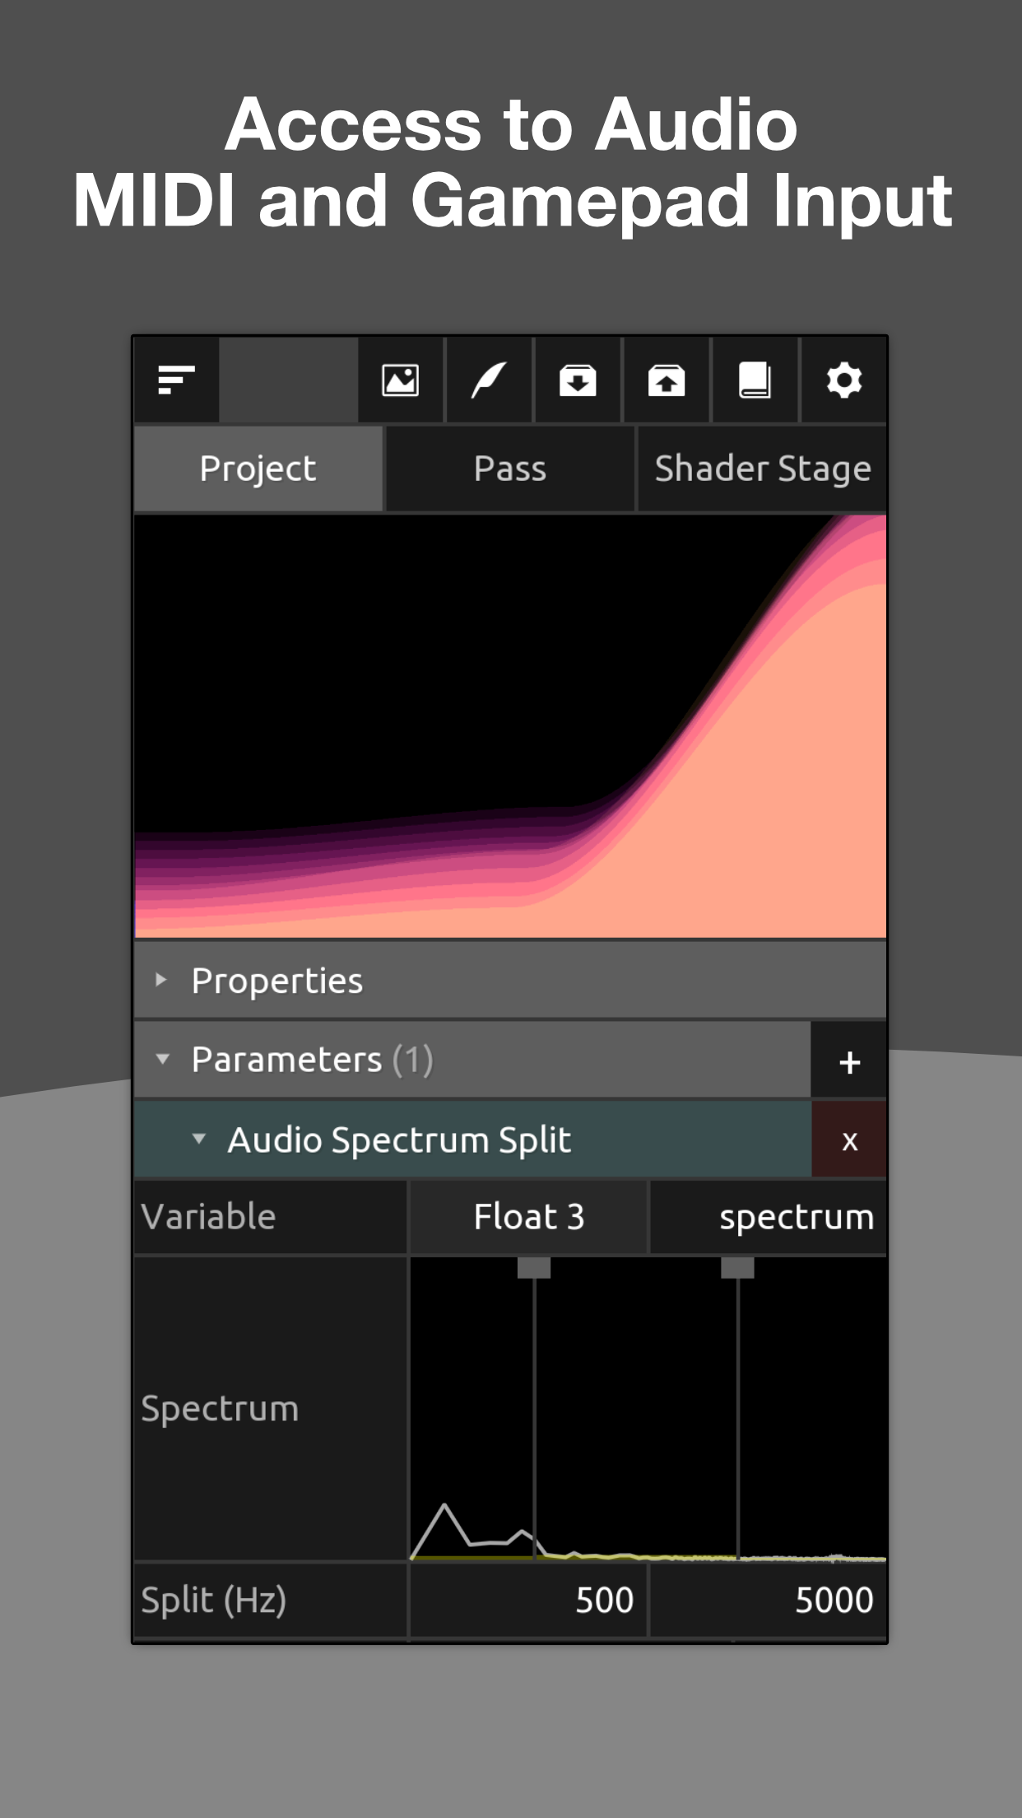This screenshot has height=1818, width=1022.
Task: Open the book documentation icon
Action: (755, 380)
